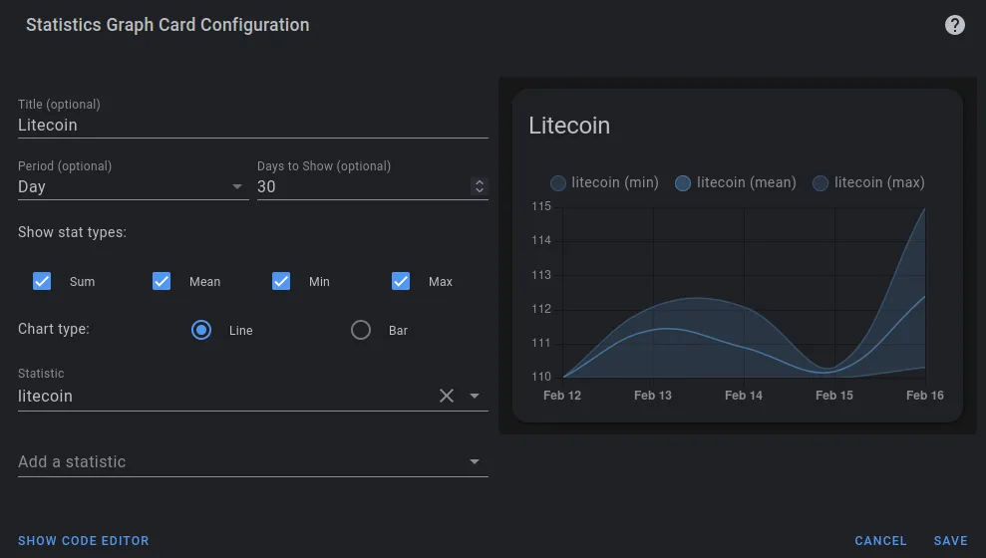Click the 115 y-axis value

[541, 206]
